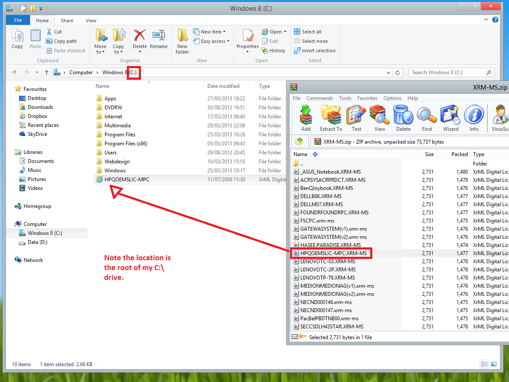Image resolution: width=509 pixels, height=382 pixels.
Task: Click Invert selection in ribbon
Action: [318, 51]
